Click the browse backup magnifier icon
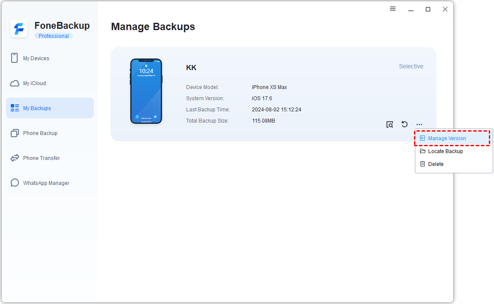Image resolution: width=494 pixels, height=304 pixels. (x=390, y=125)
